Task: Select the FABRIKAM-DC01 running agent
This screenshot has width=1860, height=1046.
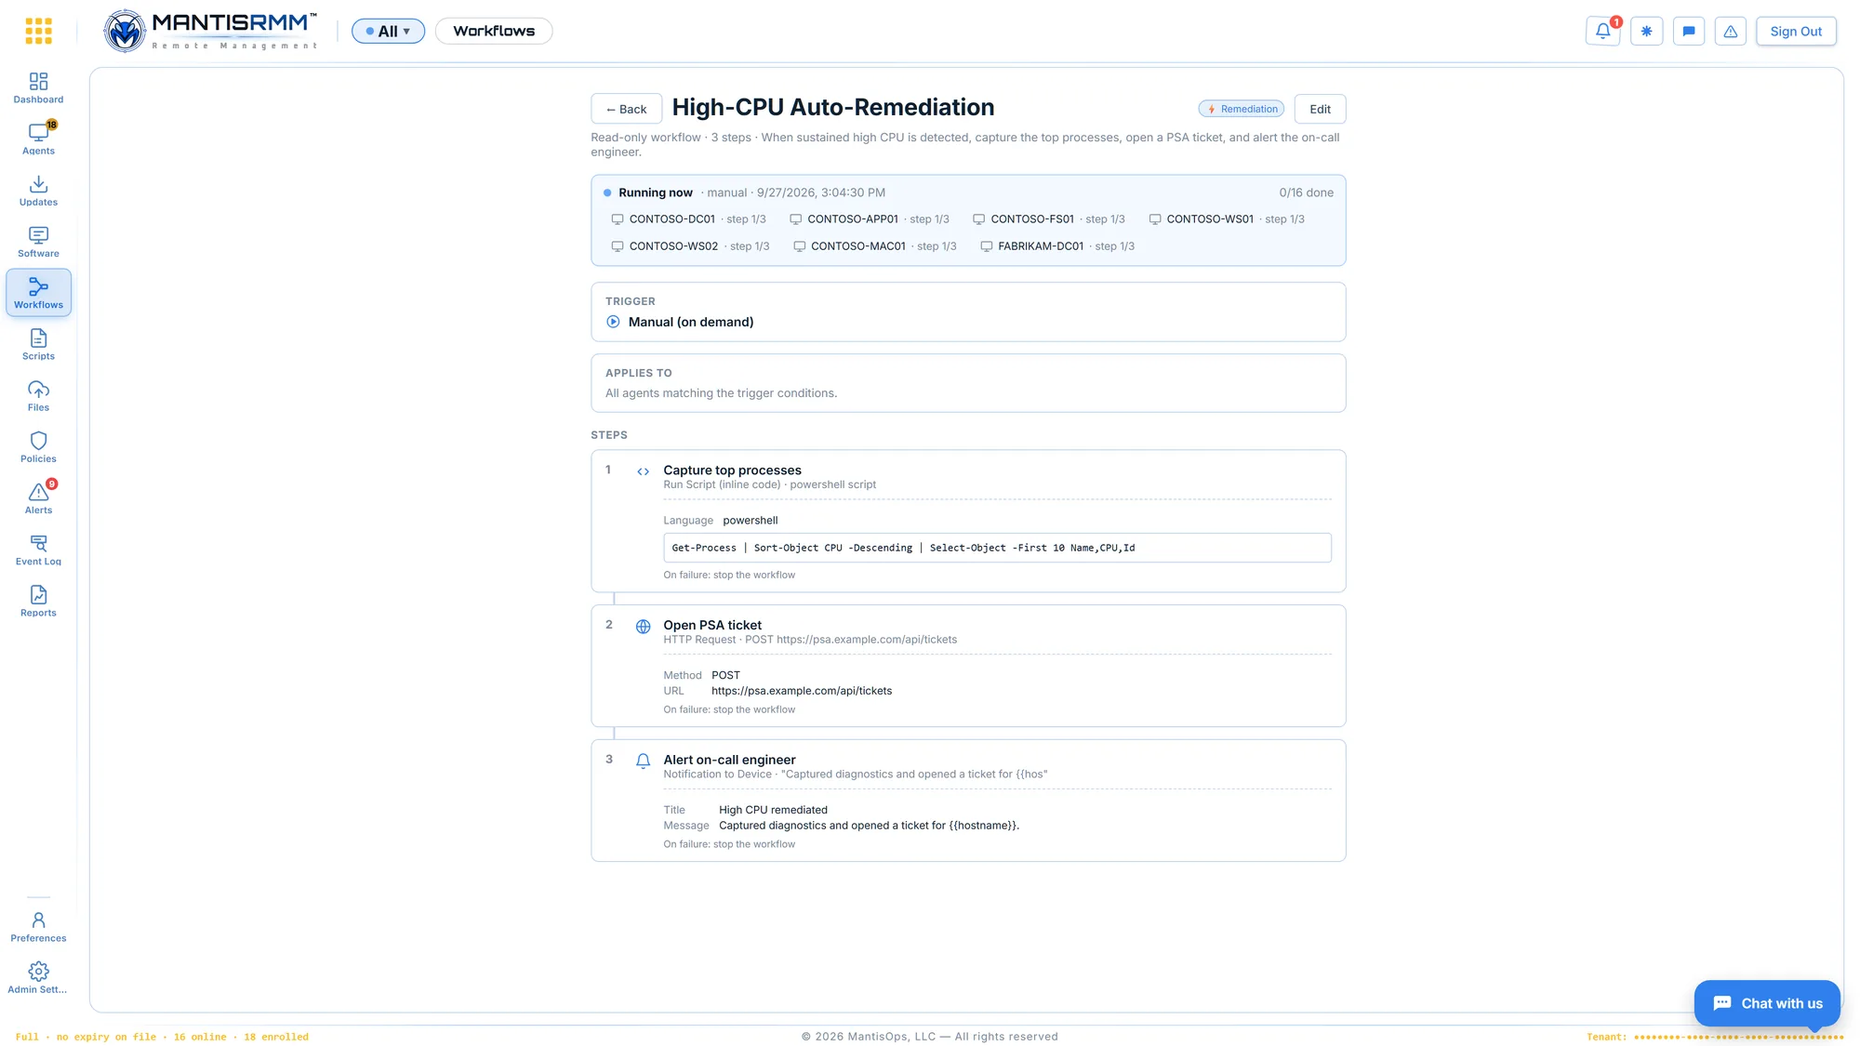Action: coord(1057,246)
